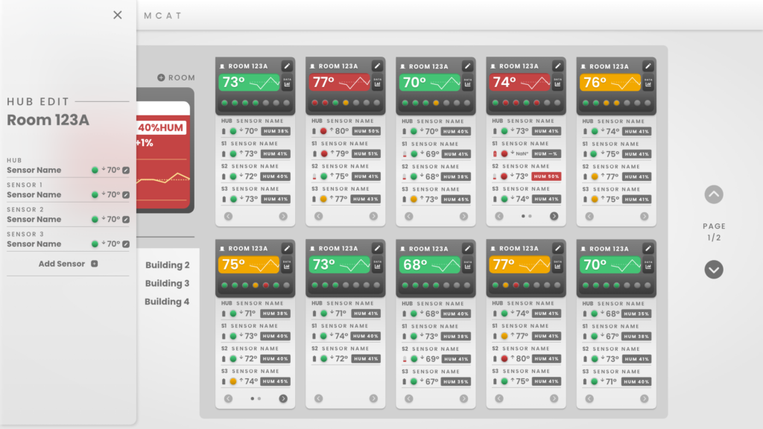Close the Hub Edit panel
This screenshot has height=429, width=763.
(117, 15)
